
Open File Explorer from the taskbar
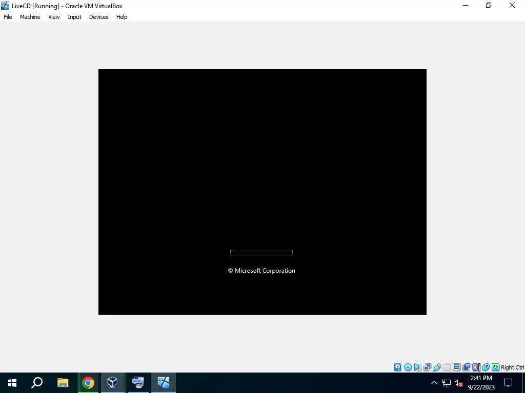pyautogui.click(x=63, y=383)
